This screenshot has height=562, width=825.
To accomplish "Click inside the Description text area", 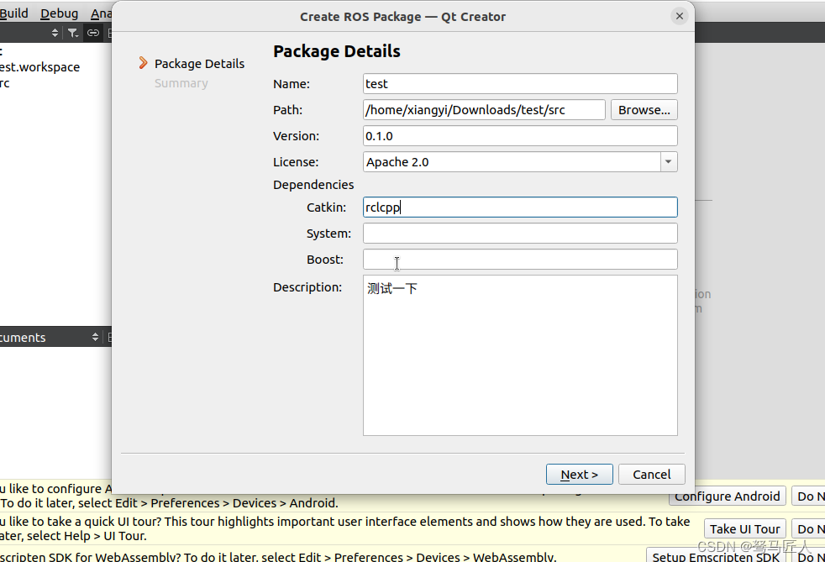I will [x=520, y=355].
